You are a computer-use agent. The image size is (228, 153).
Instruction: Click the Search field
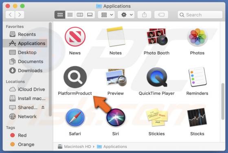pyautogui.click(x=200, y=15)
